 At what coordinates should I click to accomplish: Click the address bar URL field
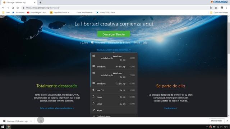(x=114, y=8)
